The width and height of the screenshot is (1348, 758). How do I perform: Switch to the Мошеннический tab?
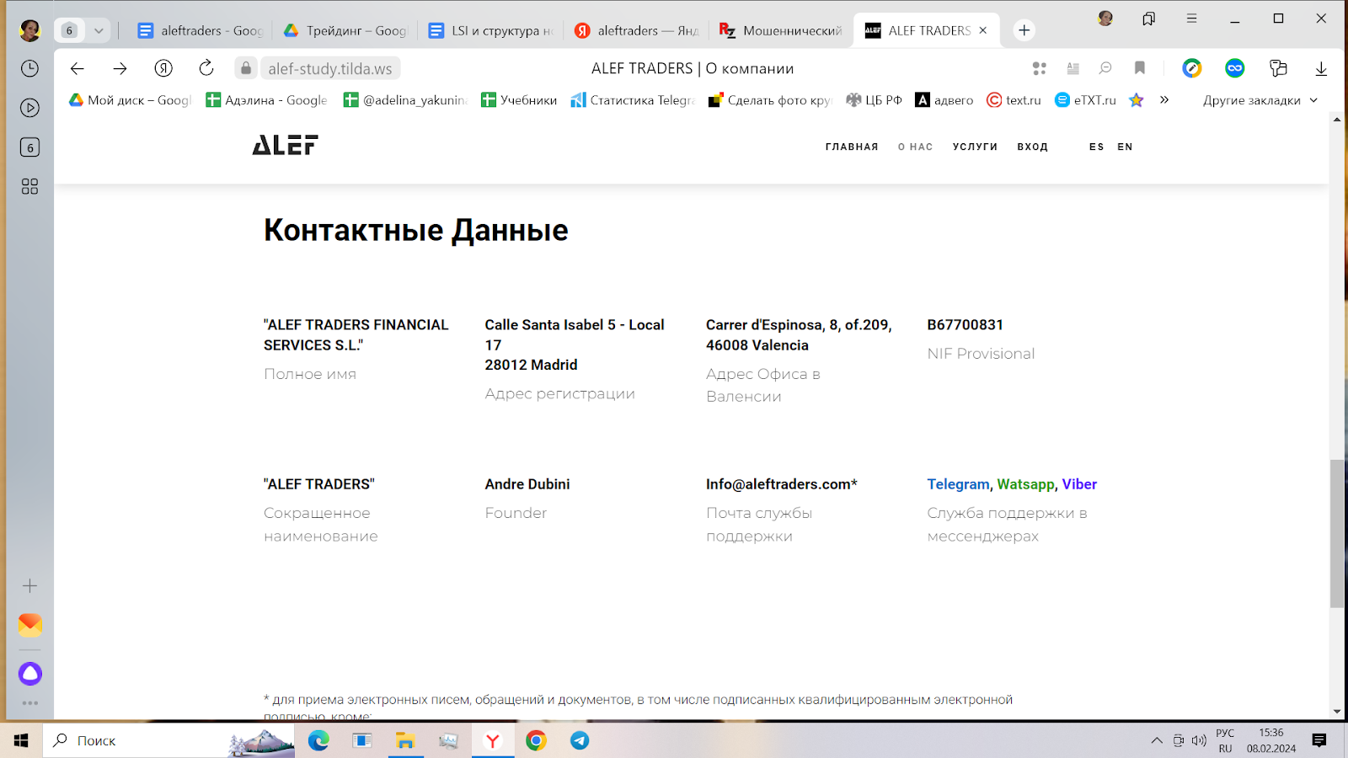coord(781,30)
